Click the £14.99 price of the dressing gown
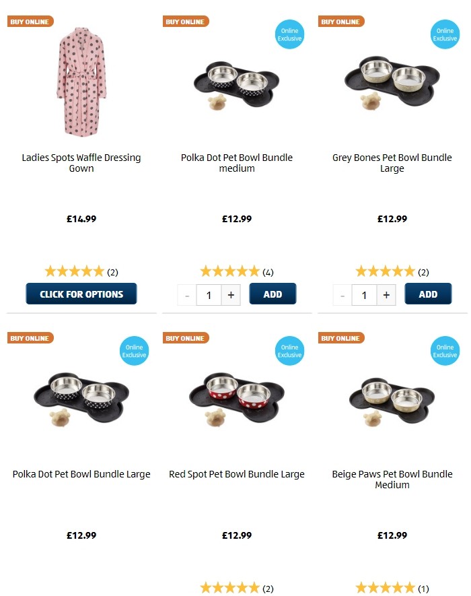471x596 pixels. 81,219
